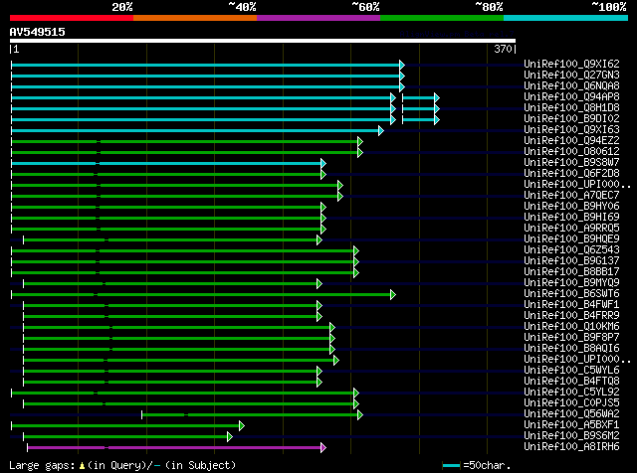This screenshot has width=637, height=473.
Task: Open hit UniRef100_Q27GN3
Action: [x=571, y=75]
